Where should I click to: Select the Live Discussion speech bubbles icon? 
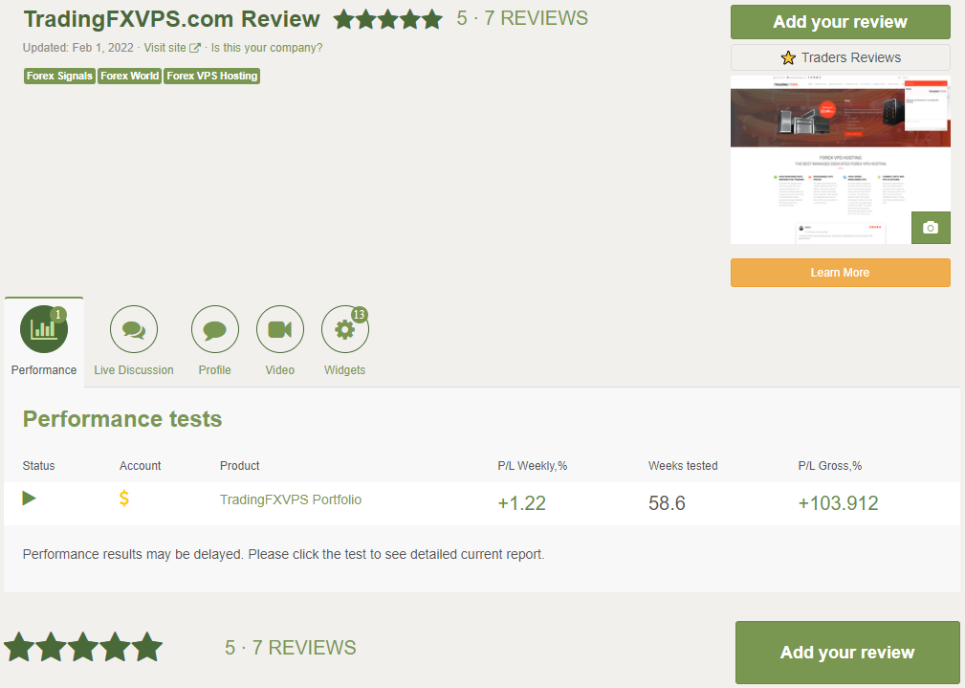click(x=133, y=328)
